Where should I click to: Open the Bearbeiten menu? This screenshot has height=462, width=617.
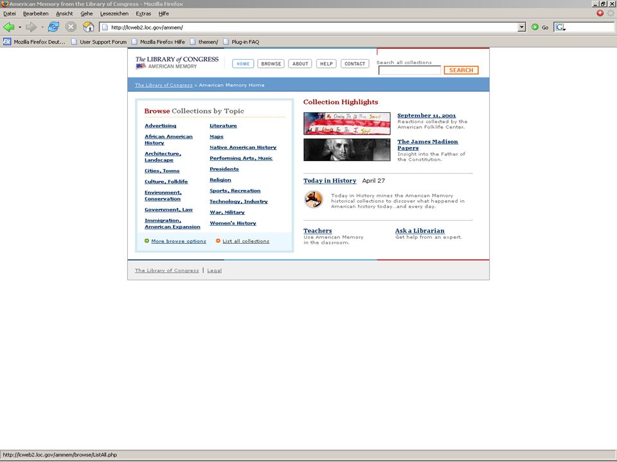coord(36,13)
